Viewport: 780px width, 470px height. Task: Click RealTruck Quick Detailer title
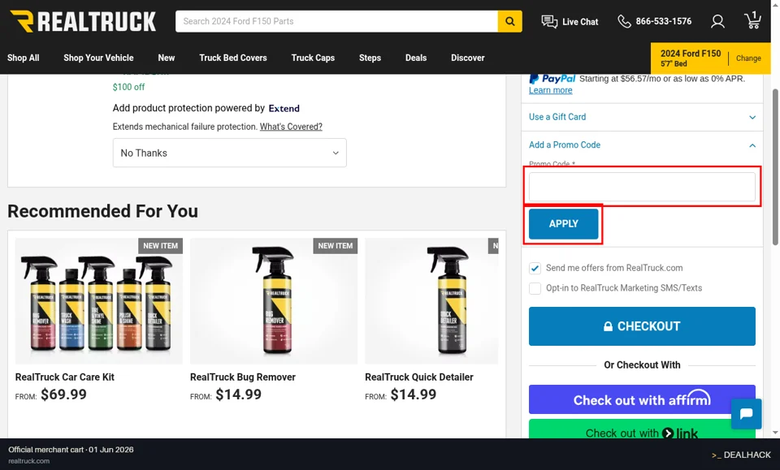(x=419, y=377)
